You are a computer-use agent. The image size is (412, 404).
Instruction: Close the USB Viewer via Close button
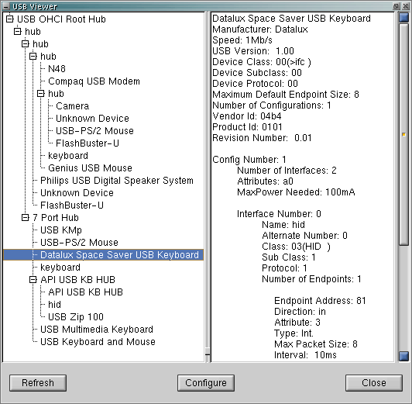click(x=374, y=383)
